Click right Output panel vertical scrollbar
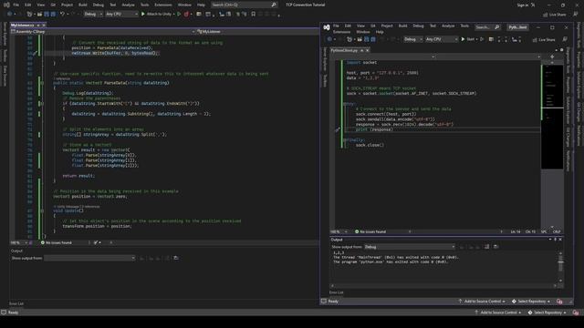The height and width of the screenshot is (328, 584). tap(560, 267)
